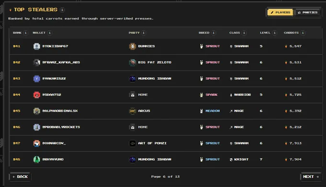Click the @YAKAMIS22 purple Y avatar
The height and width of the screenshot is (187, 326).
coord(36,79)
